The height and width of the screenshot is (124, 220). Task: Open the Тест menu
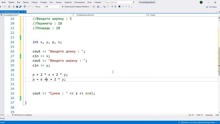click(x=51, y=2)
